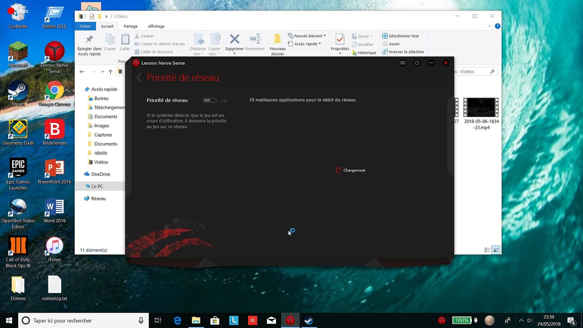Select Vidéos in navigation pane

pyautogui.click(x=98, y=162)
